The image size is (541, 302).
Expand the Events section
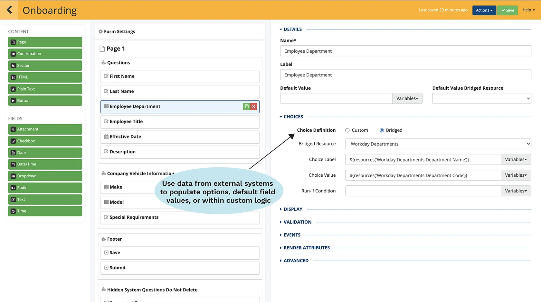290,235
